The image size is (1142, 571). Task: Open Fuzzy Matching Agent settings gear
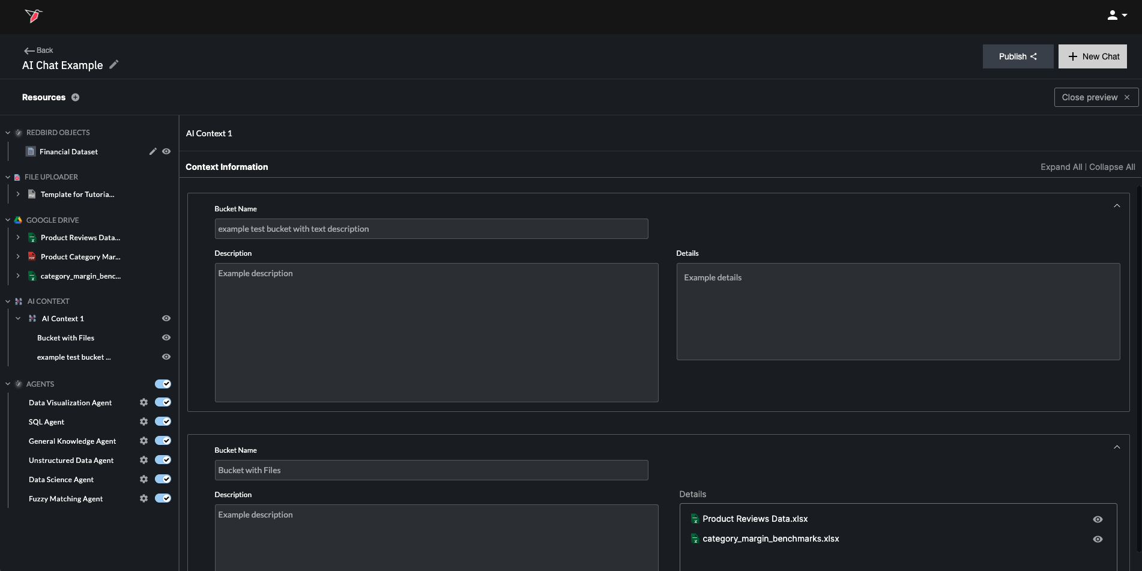144,498
